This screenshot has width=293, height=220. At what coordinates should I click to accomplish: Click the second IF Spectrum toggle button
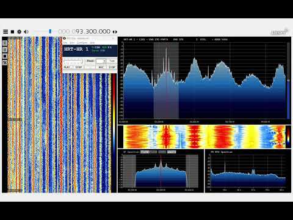(153, 152)
